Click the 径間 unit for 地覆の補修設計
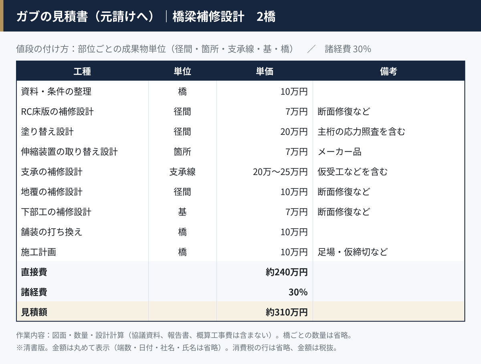481x364 pixels. (x=182, y=192)
